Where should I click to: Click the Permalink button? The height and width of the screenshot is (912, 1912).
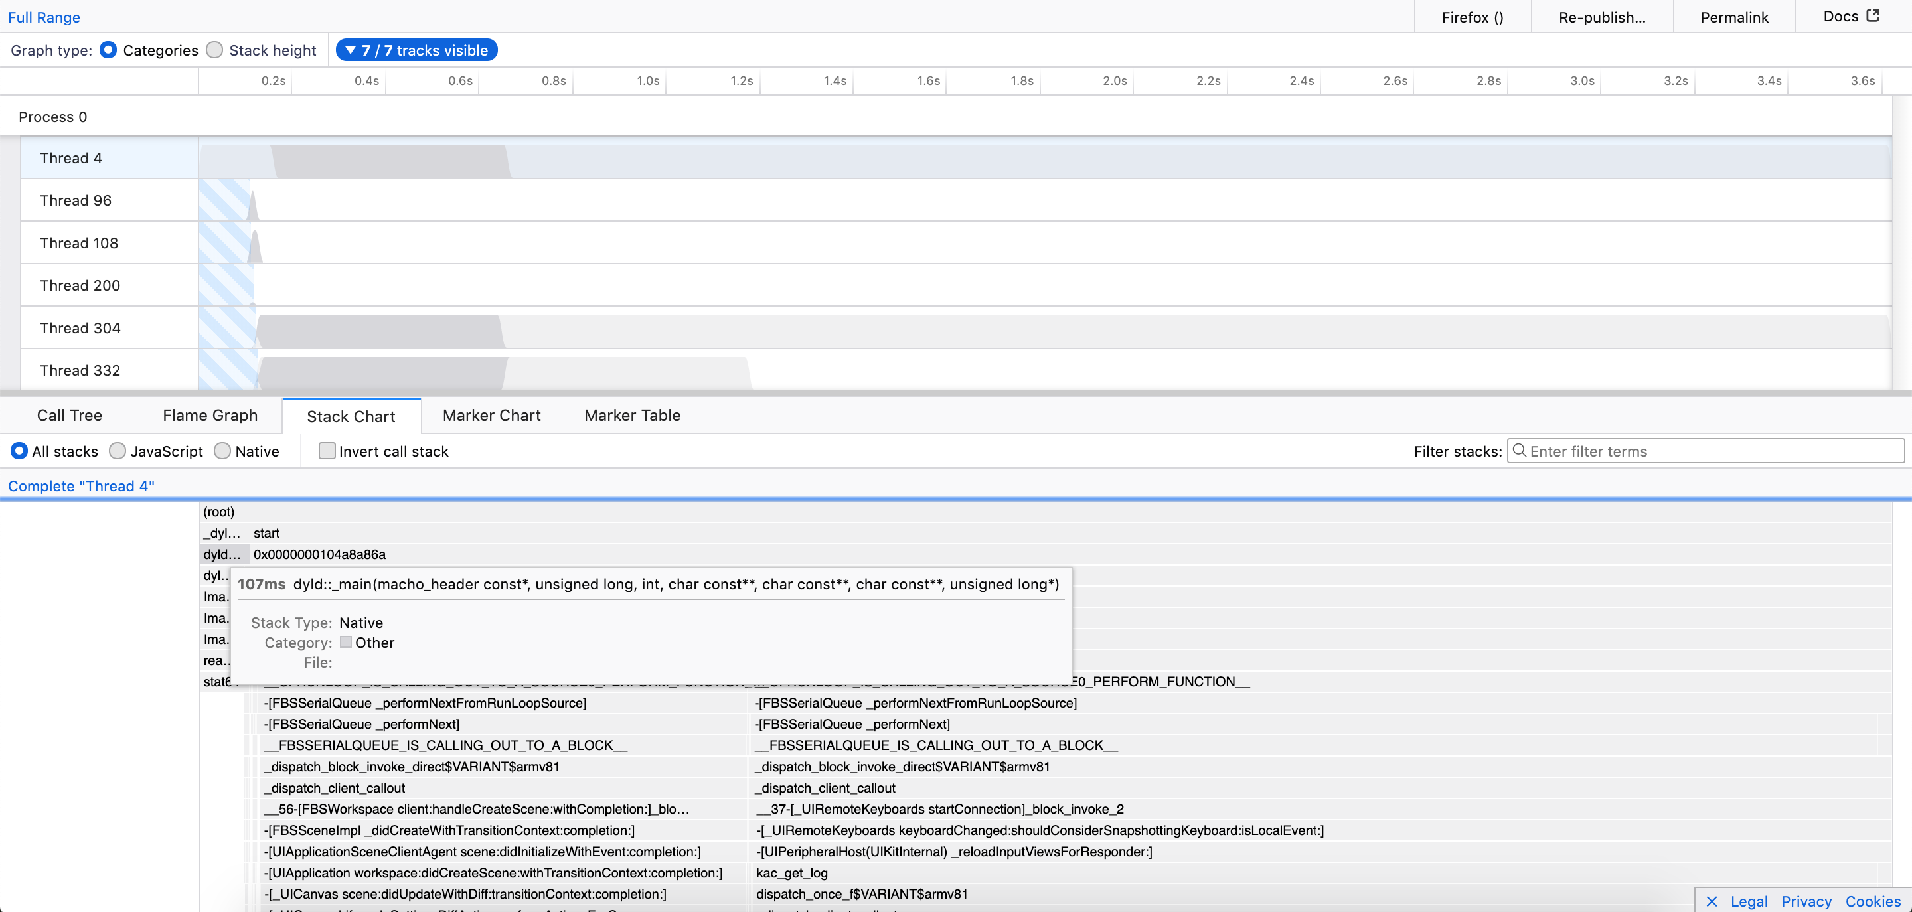(x=1734, y=17)
